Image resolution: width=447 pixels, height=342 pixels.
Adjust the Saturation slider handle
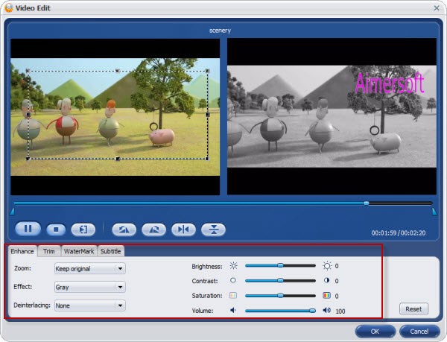click(281, 296)
